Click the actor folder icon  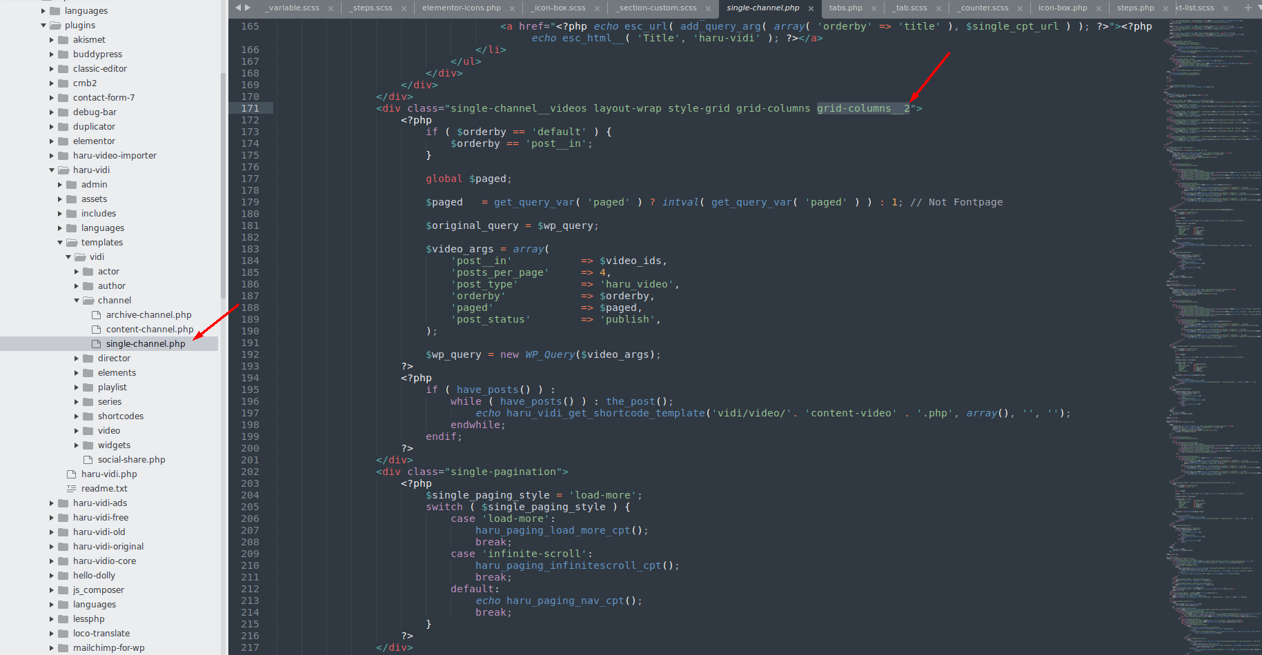(x=88, y=272)
